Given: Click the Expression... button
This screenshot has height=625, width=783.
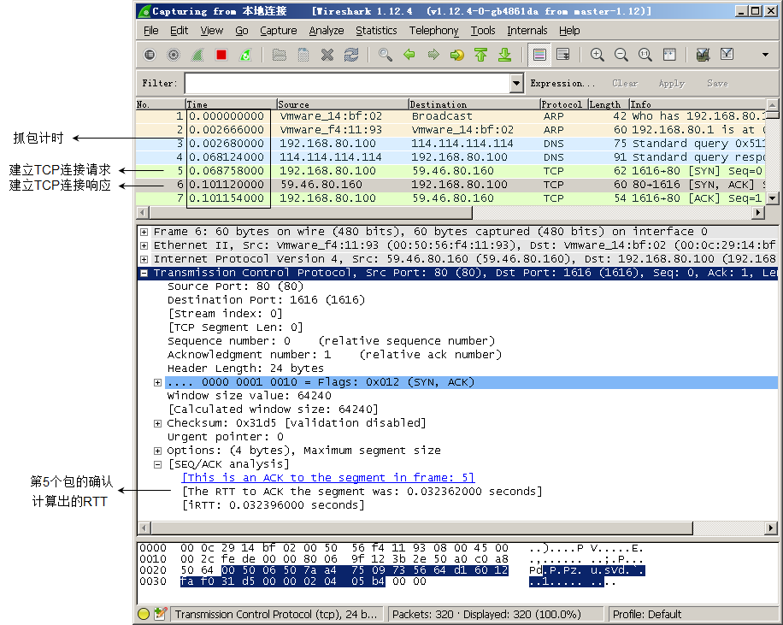Looking at the screenshot, I should click(562, 84).
